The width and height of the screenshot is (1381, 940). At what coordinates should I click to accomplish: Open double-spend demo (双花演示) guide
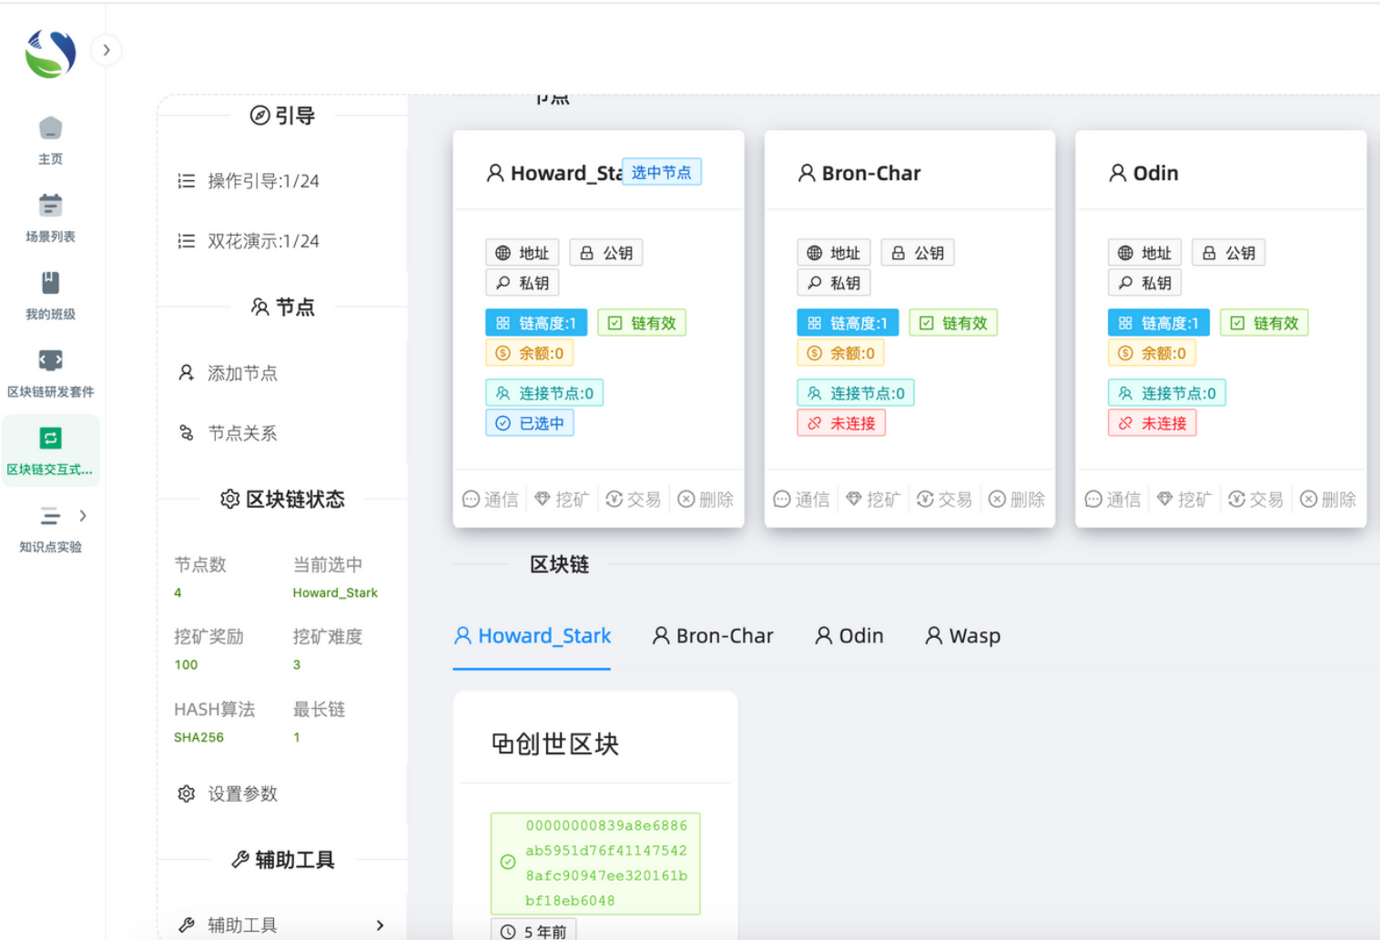[263, 241]
